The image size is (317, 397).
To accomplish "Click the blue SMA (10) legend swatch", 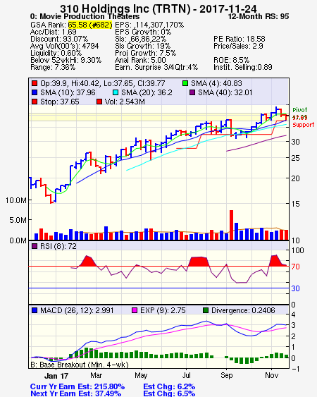I will tap(35, 92).
